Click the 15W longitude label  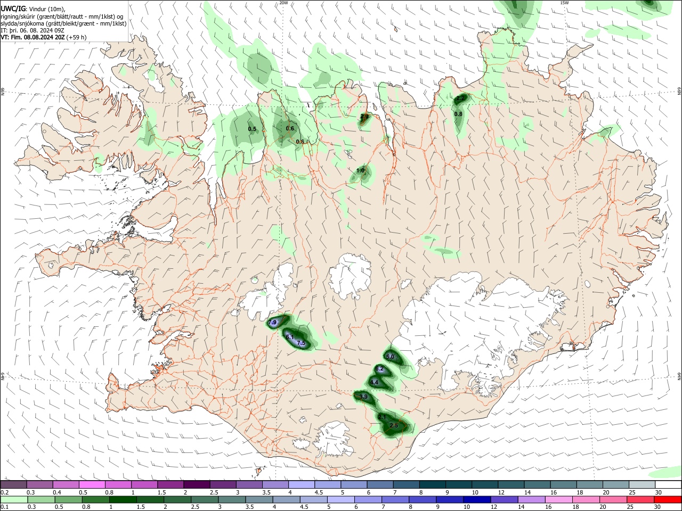[x=564, y=3]
